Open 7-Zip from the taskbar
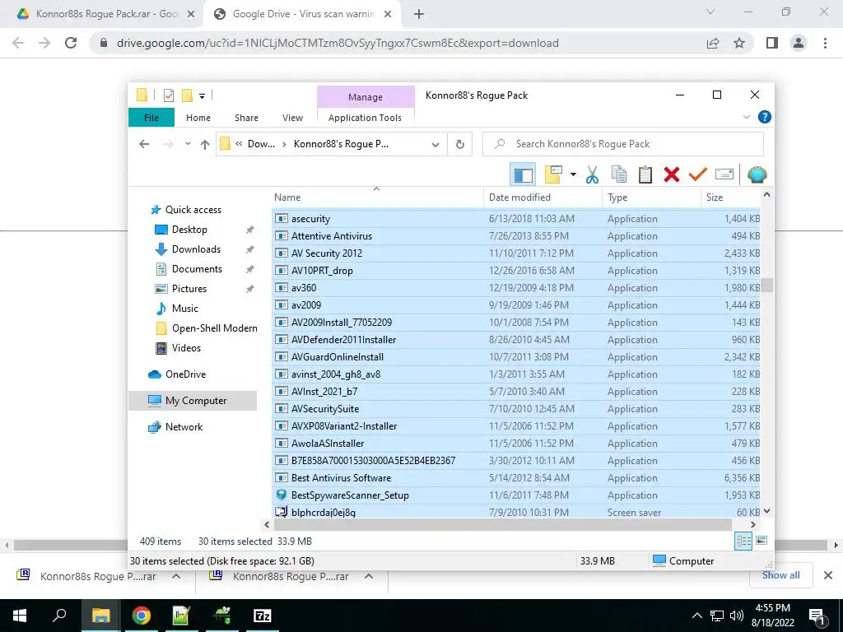This screenshot has width=843, height=632. tap(262, 616)
